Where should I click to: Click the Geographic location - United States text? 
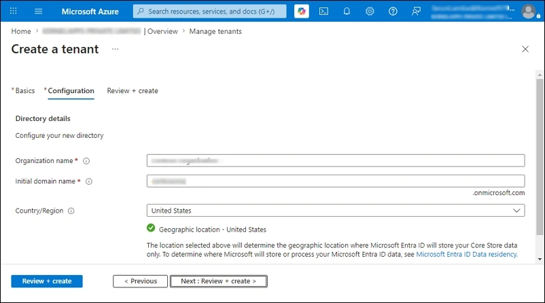point(213,230)
